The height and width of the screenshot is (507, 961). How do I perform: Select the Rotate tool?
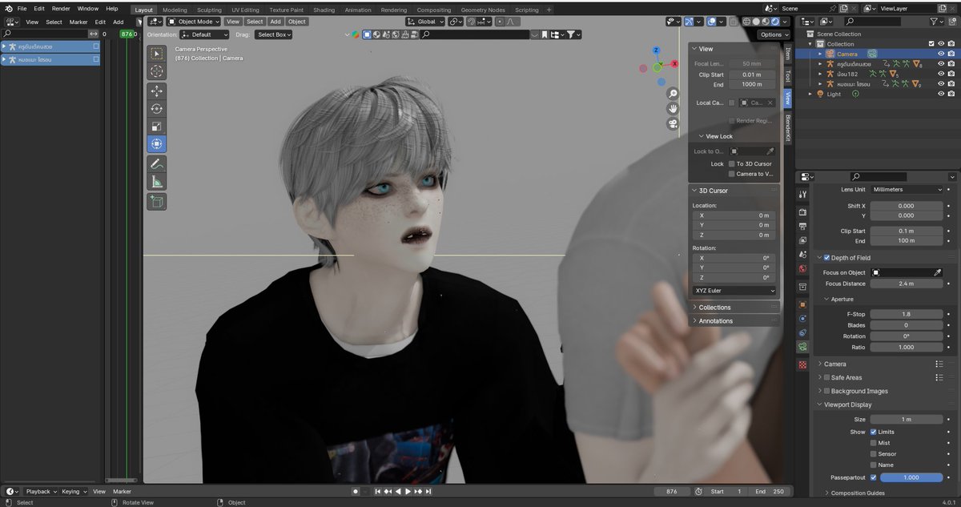pos(156,108)
